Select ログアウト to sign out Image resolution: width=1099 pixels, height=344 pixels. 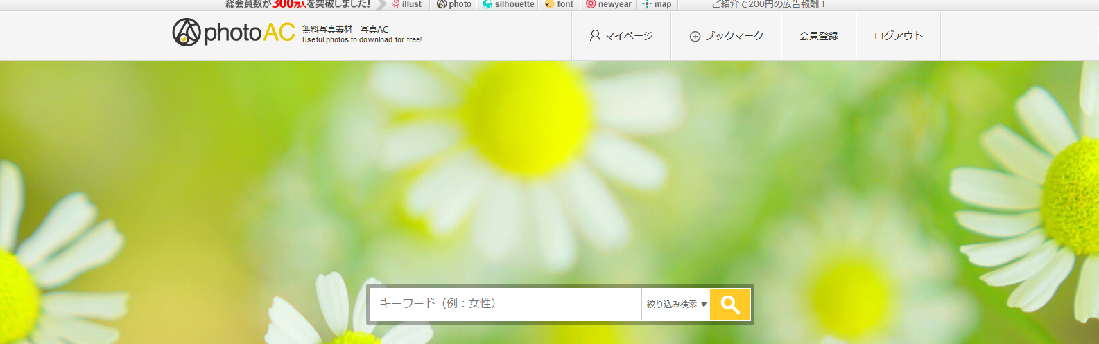899,36
